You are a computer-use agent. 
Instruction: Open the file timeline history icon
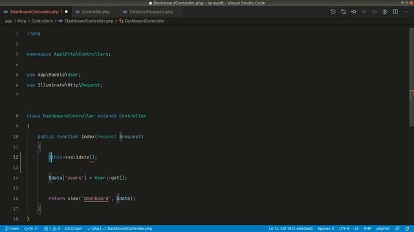point(333,12)
